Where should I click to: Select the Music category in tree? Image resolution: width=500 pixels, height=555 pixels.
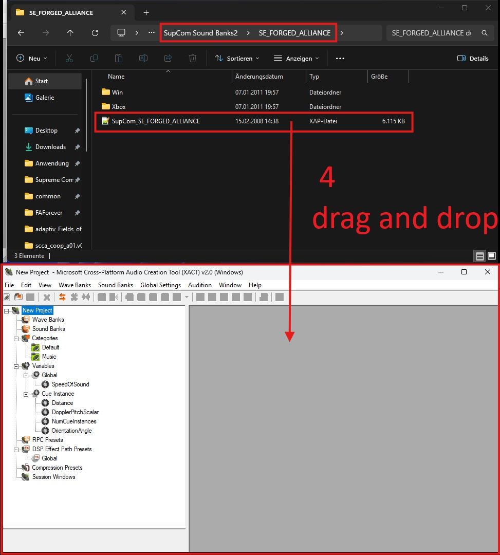(x=49, y=357)
